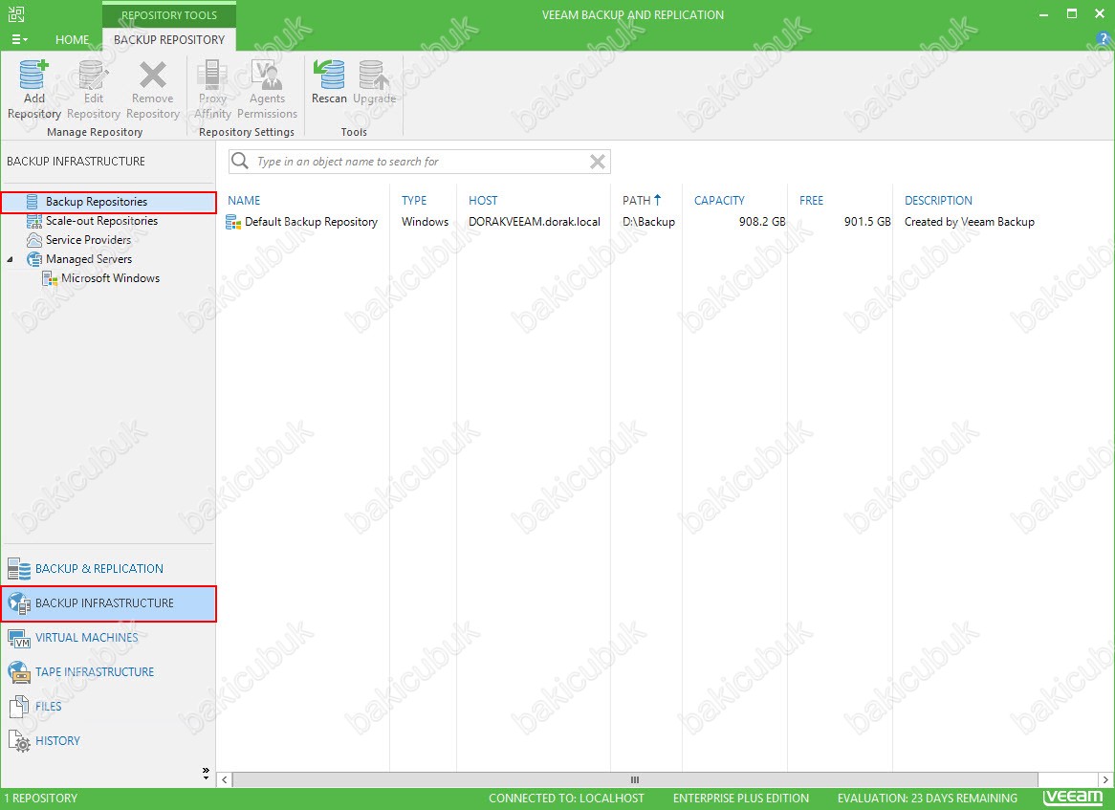Image resolution: width=1115 pixels, height=810 pixels.
Task: Click the horizontal scrollbar left arrow
Action: coord(225,780)
